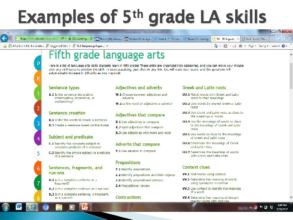Switch to Module 07 Assign browser tab
Image resolution: width=293 pixels, height=220 pixels.
tap(138, 39)
